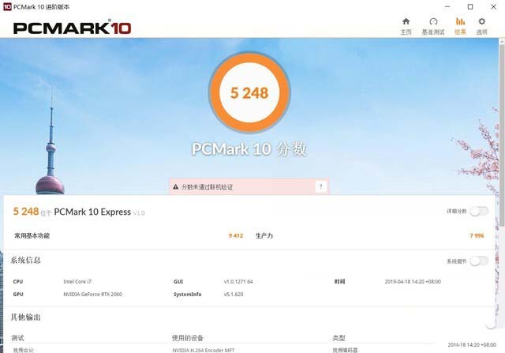Click the PCMark 10 title bar app icon
The height and width of the screenshot is (353, 505).
pyautogui.click(x=7, y=6)
